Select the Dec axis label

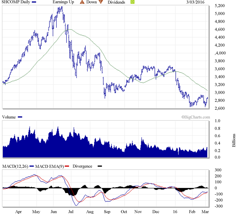click(156, 212)
